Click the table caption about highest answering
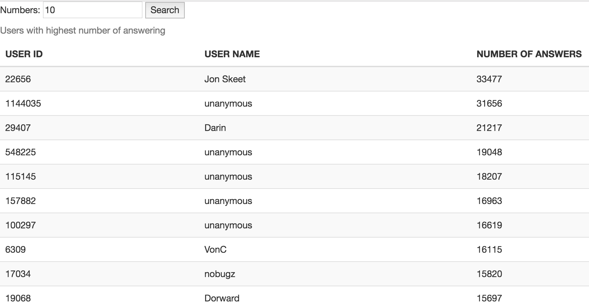The height and width of the screenshot is (308, 589). (83, 31)
